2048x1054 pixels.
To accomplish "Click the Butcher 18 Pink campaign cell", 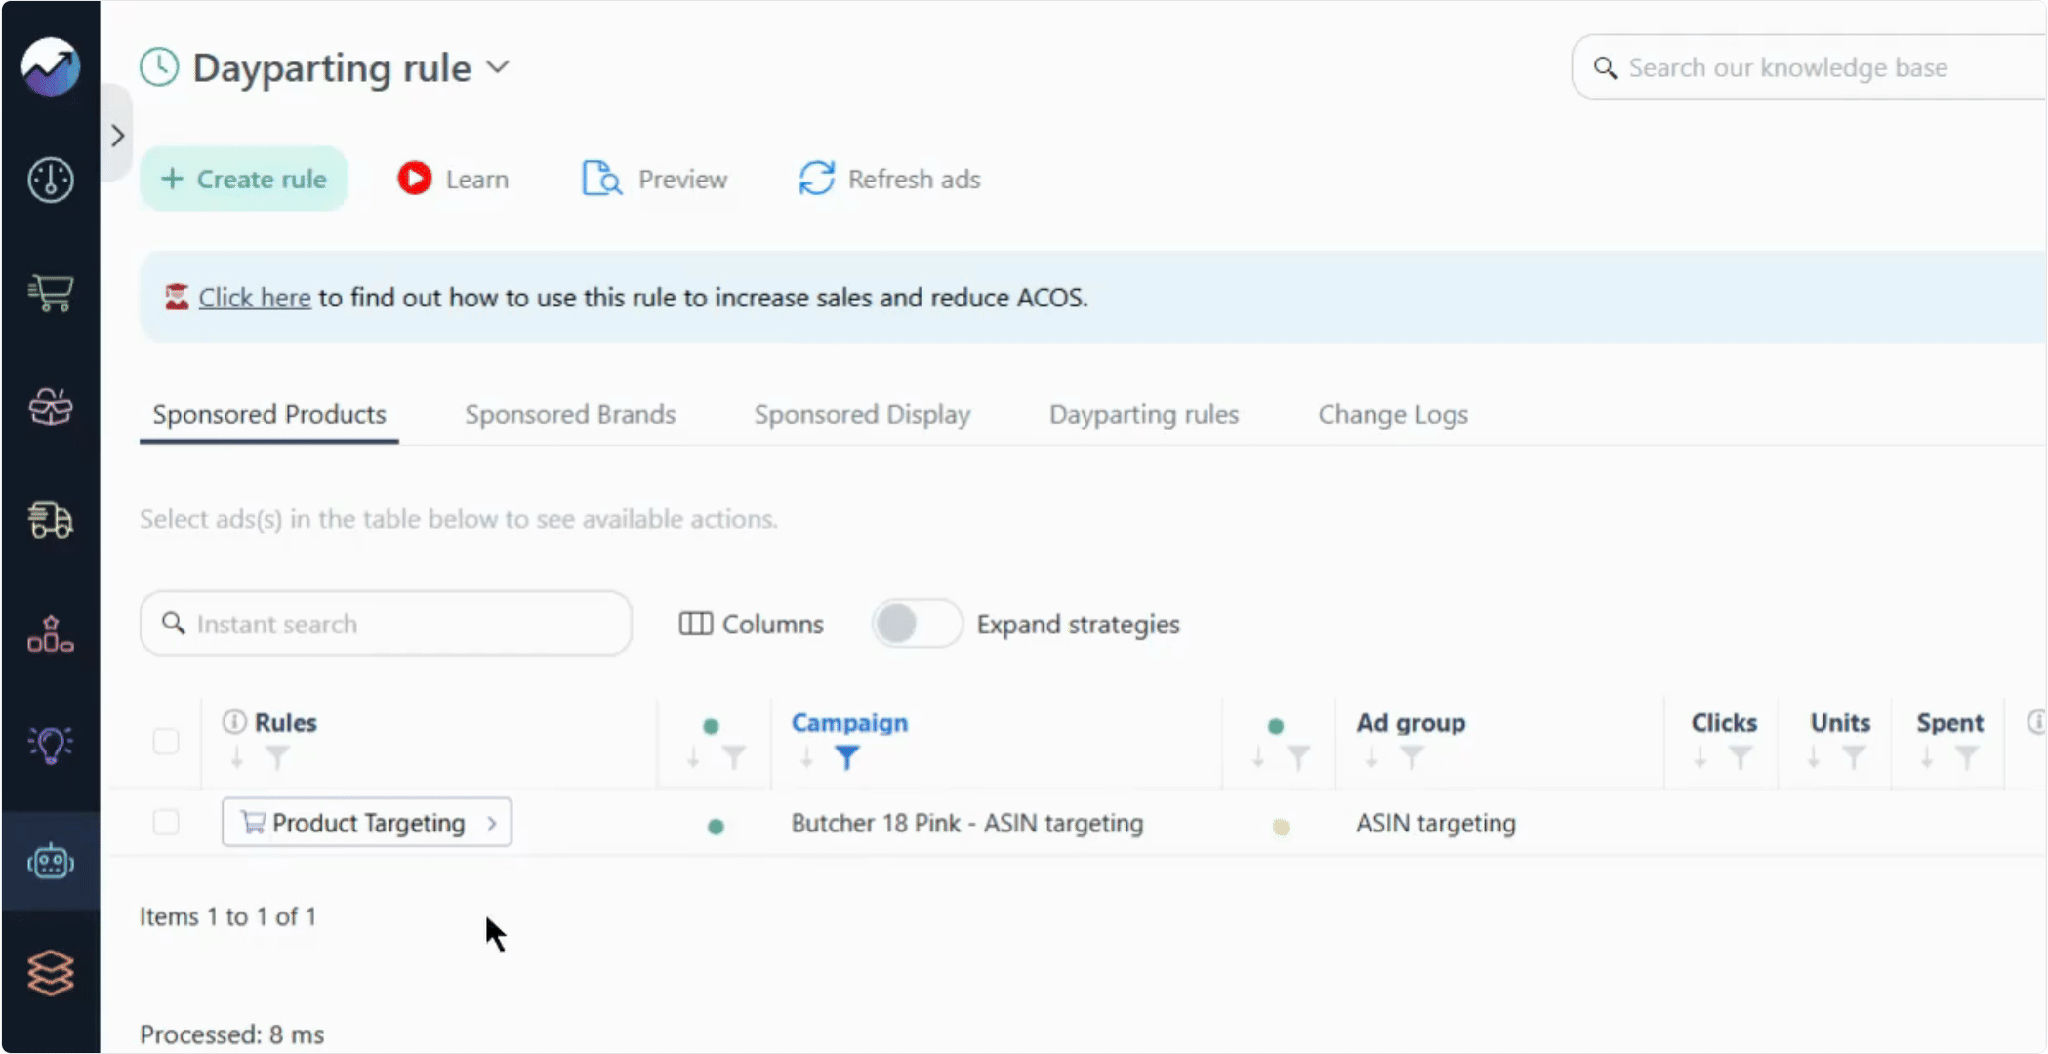I will pos(966,824).
